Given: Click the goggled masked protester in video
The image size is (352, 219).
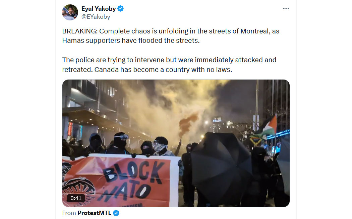Looking at the screenshot, I should coord(120,142).
